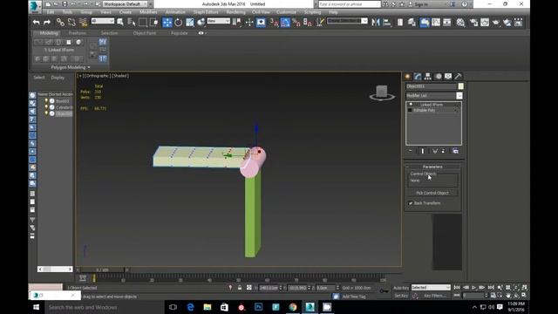Toggle Window/Crossing selection mode

(154, 23)
